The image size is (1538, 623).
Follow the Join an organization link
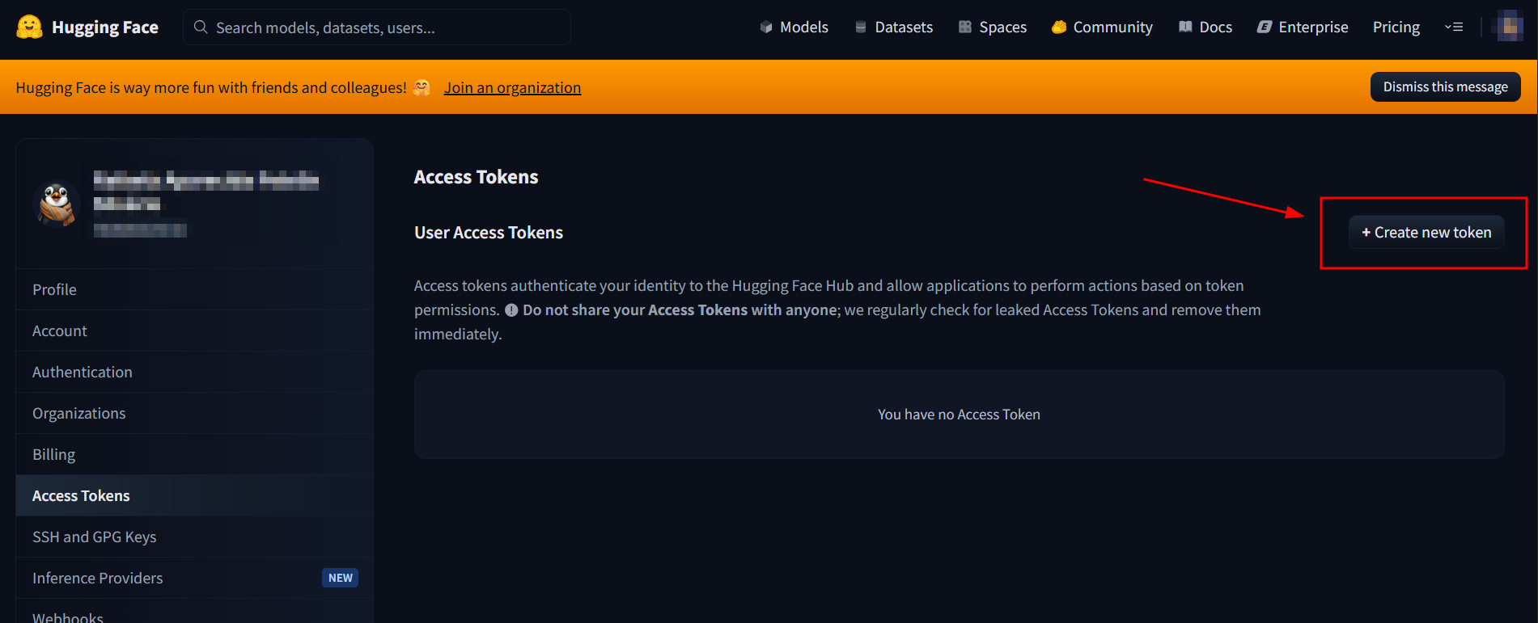(512, 87)
